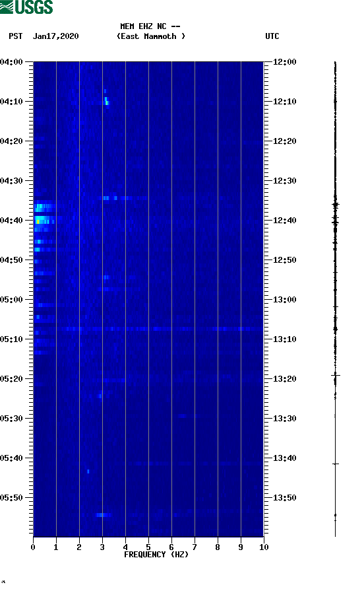Click the '04:40' PST time label
Screen dimensions: 364x589
pyautogui.click(x=12, y=221)
